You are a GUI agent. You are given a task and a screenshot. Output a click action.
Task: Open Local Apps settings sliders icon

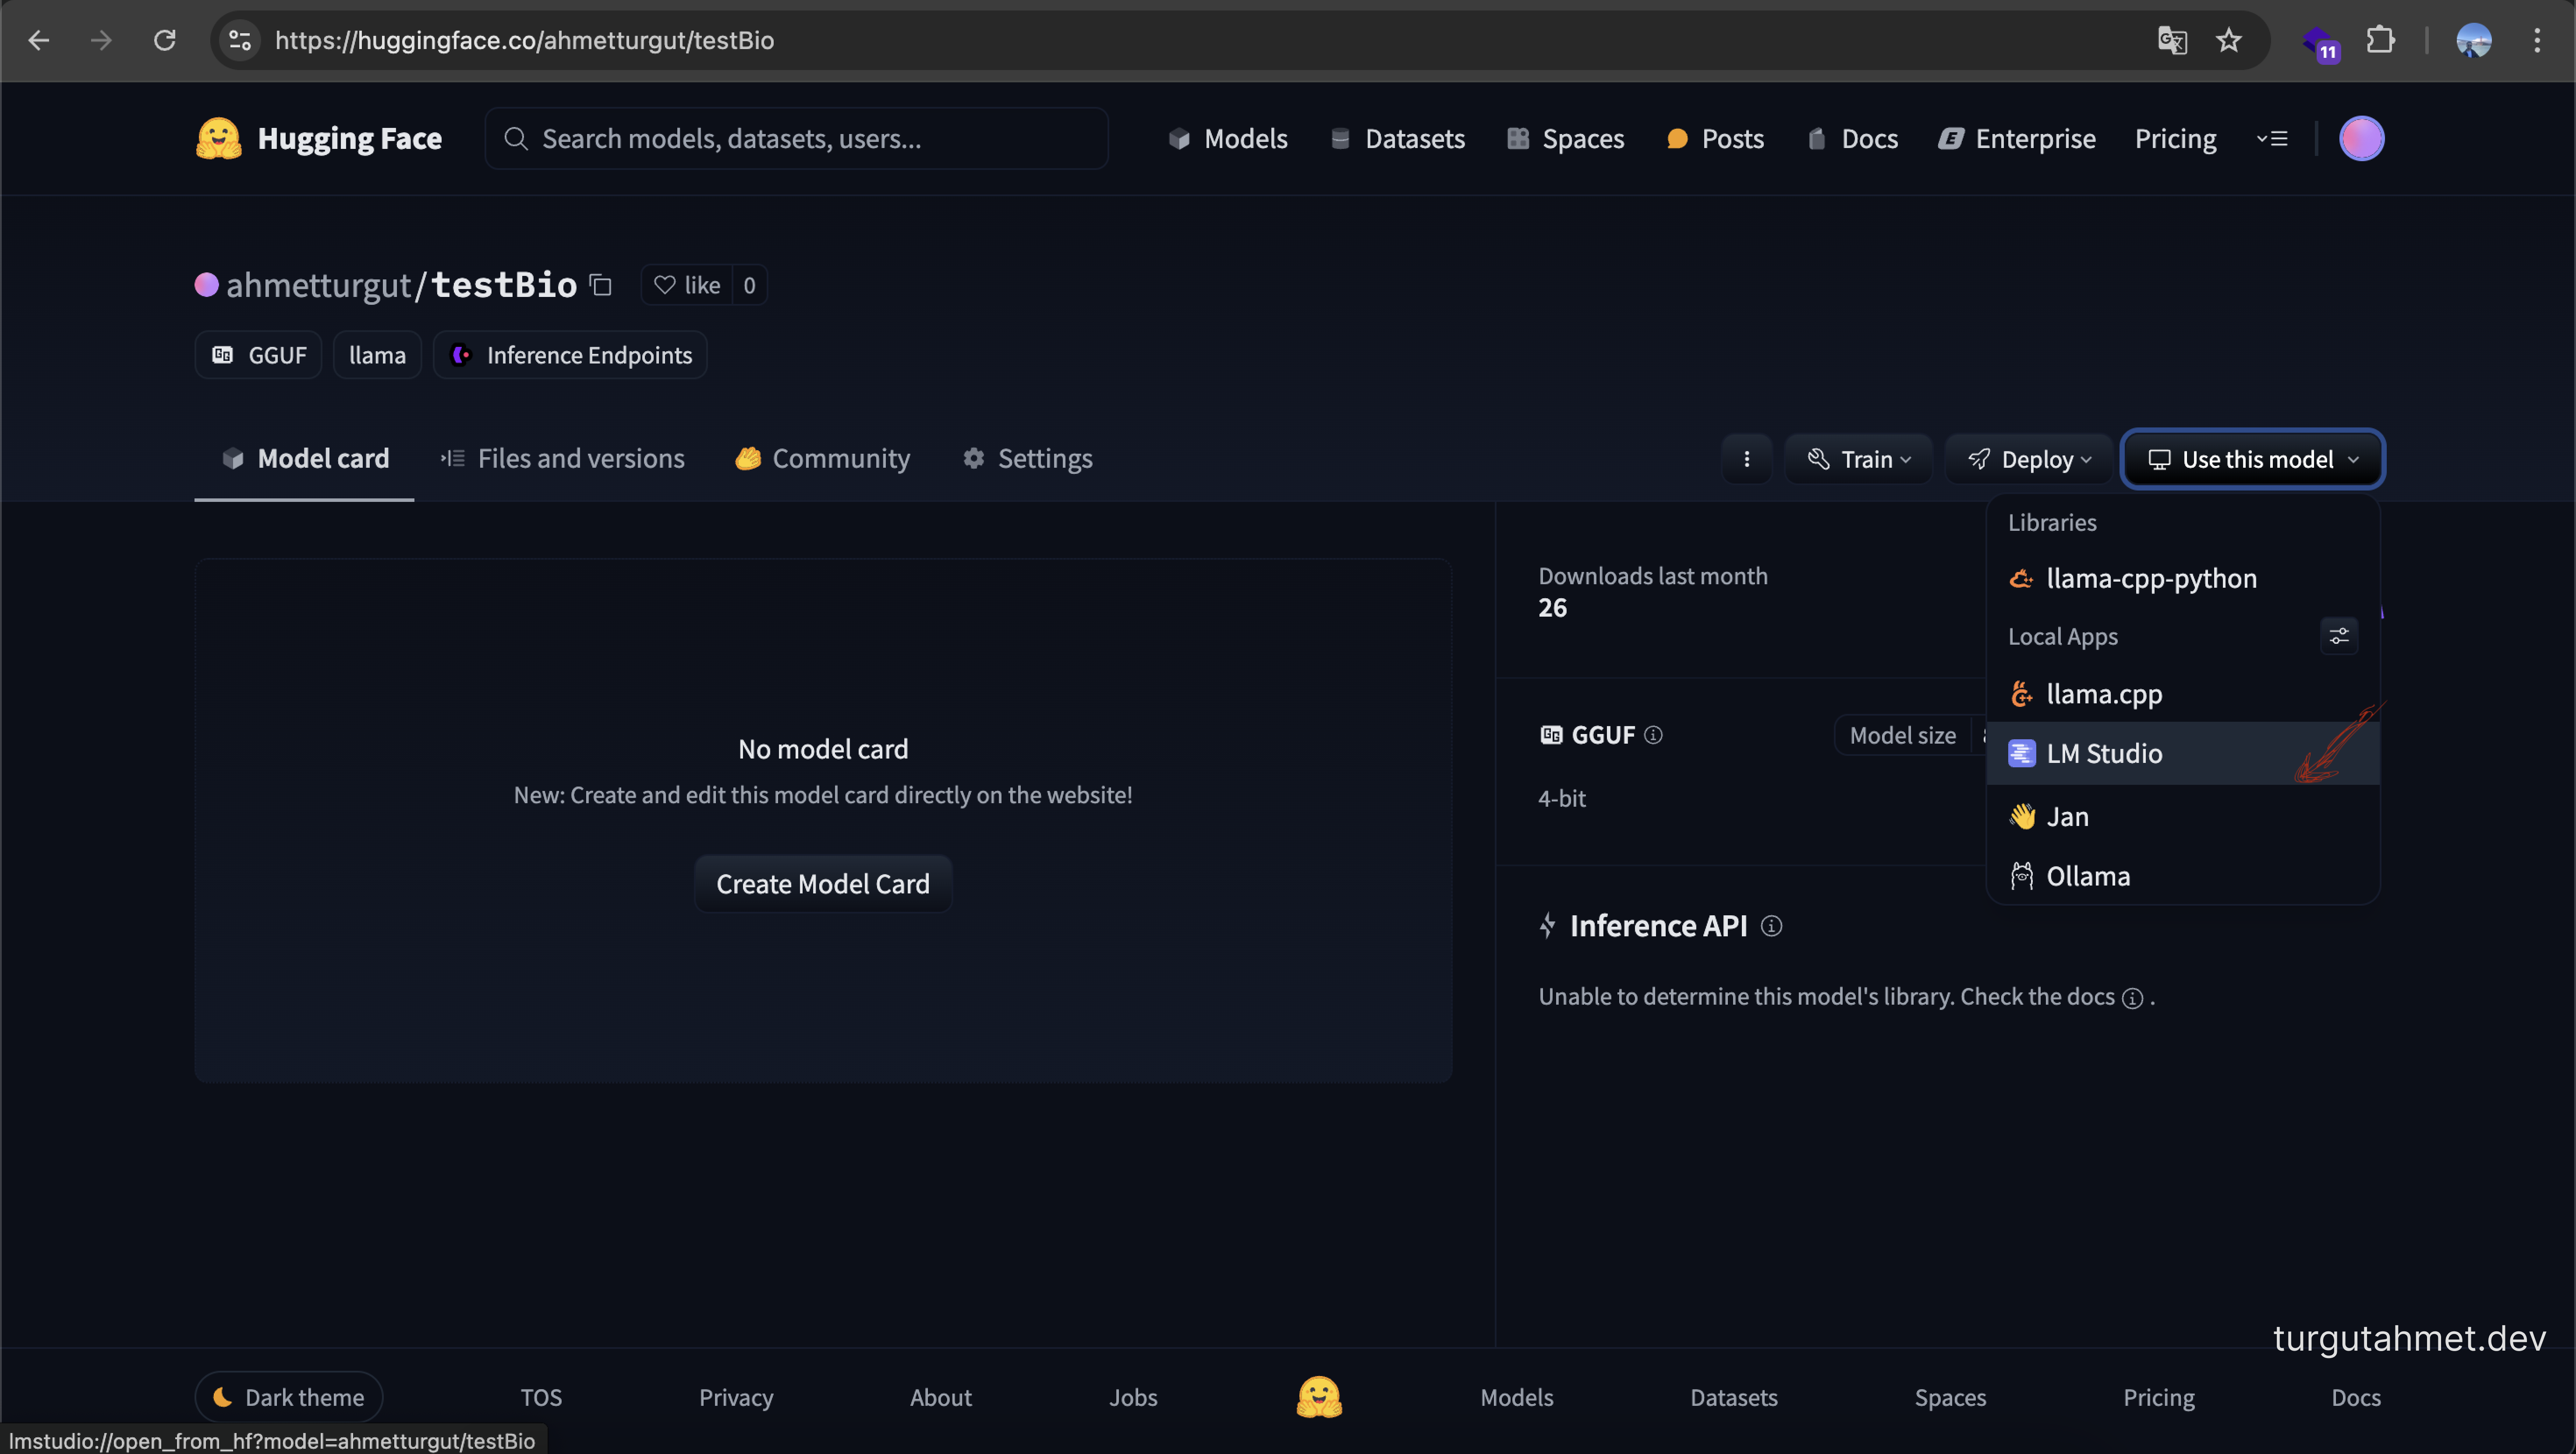click(2339, 636)
